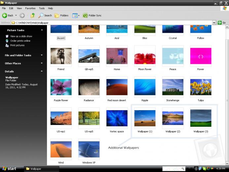
Task: Launch Folder Sync from toolbar
Action: 92,15
